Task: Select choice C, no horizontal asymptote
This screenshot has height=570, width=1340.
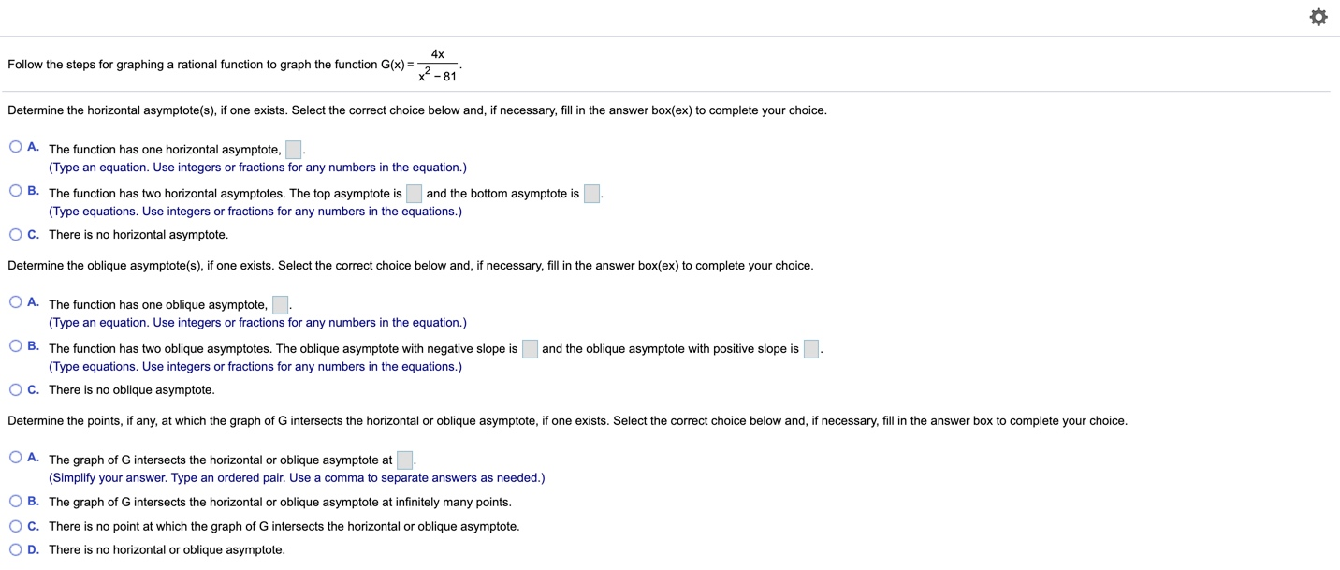Action: pyautogui.click(x=15, y=233)
